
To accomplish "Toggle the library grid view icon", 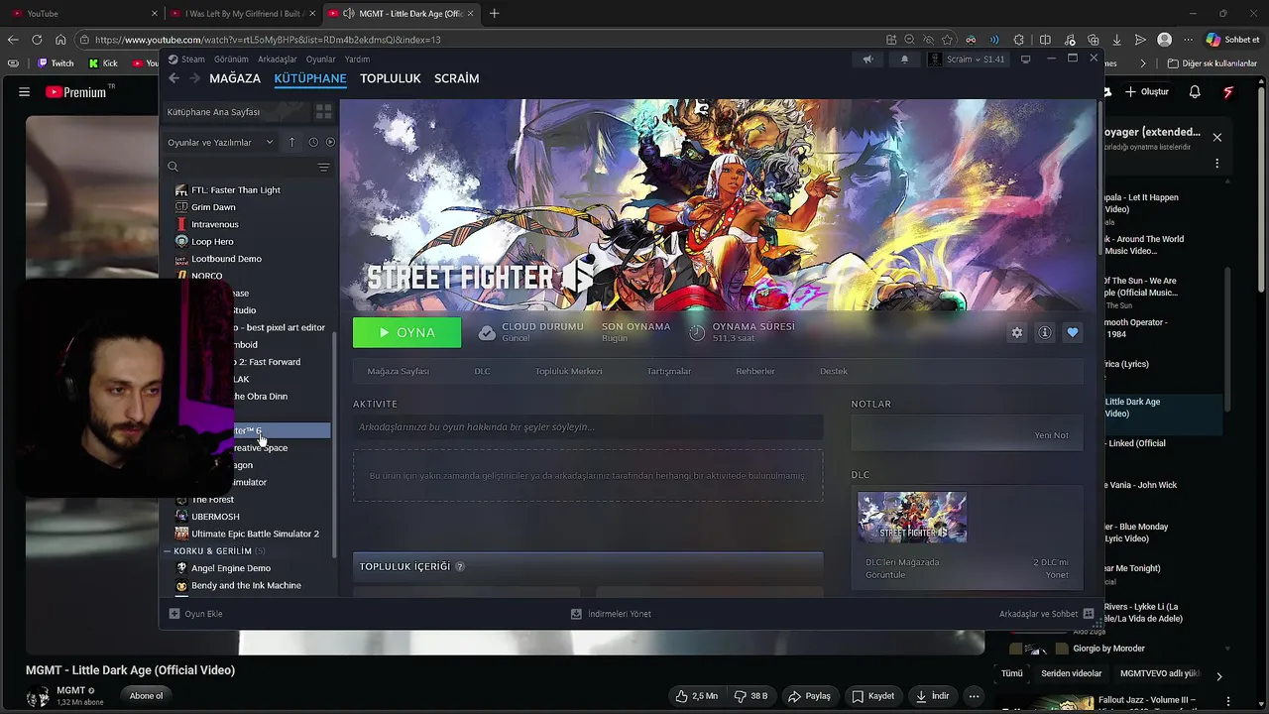I will point(323,112).
